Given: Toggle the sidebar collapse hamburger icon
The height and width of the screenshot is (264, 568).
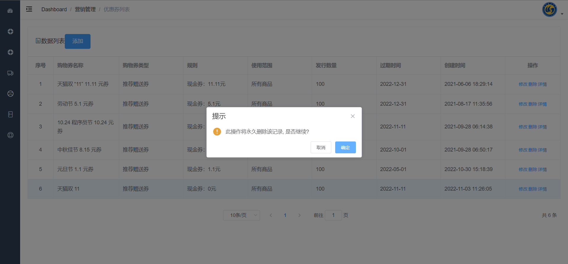Looking at the screenshot, I should 29,9.
